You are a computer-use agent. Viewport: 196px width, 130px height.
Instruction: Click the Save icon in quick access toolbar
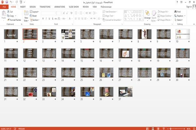click(x=7, y=2)
